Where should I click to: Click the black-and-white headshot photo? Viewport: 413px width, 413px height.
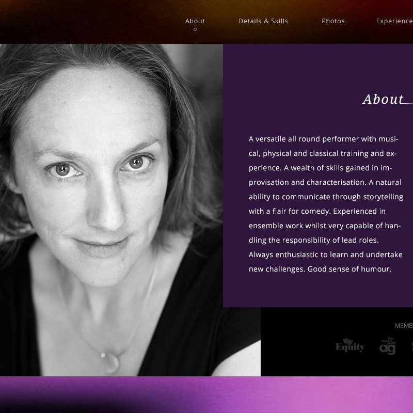[112, 210]
